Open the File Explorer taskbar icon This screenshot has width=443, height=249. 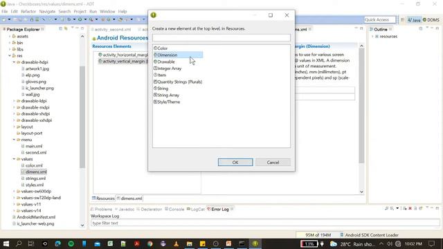click(189, 243)
